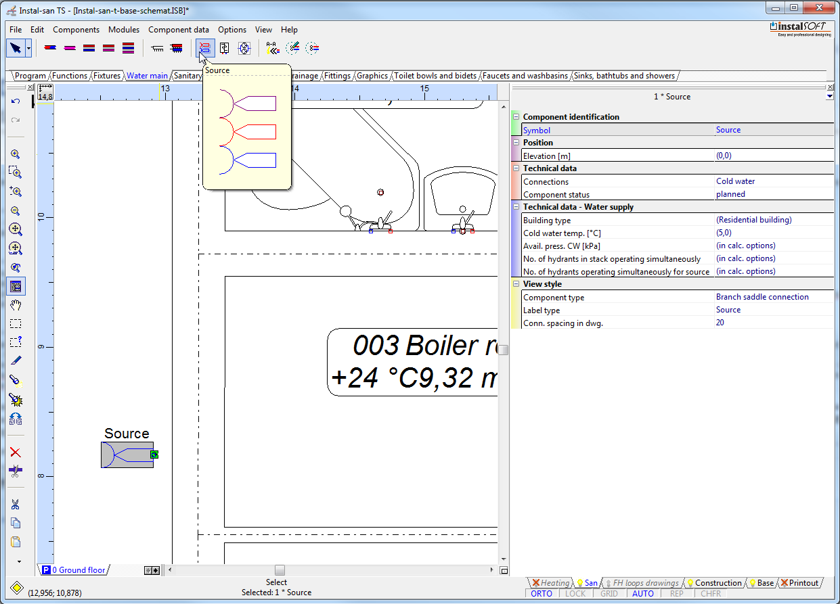This screenshot has width=840, height=604.
Task: Collapse the Technical data section
Action: (516, 168)
